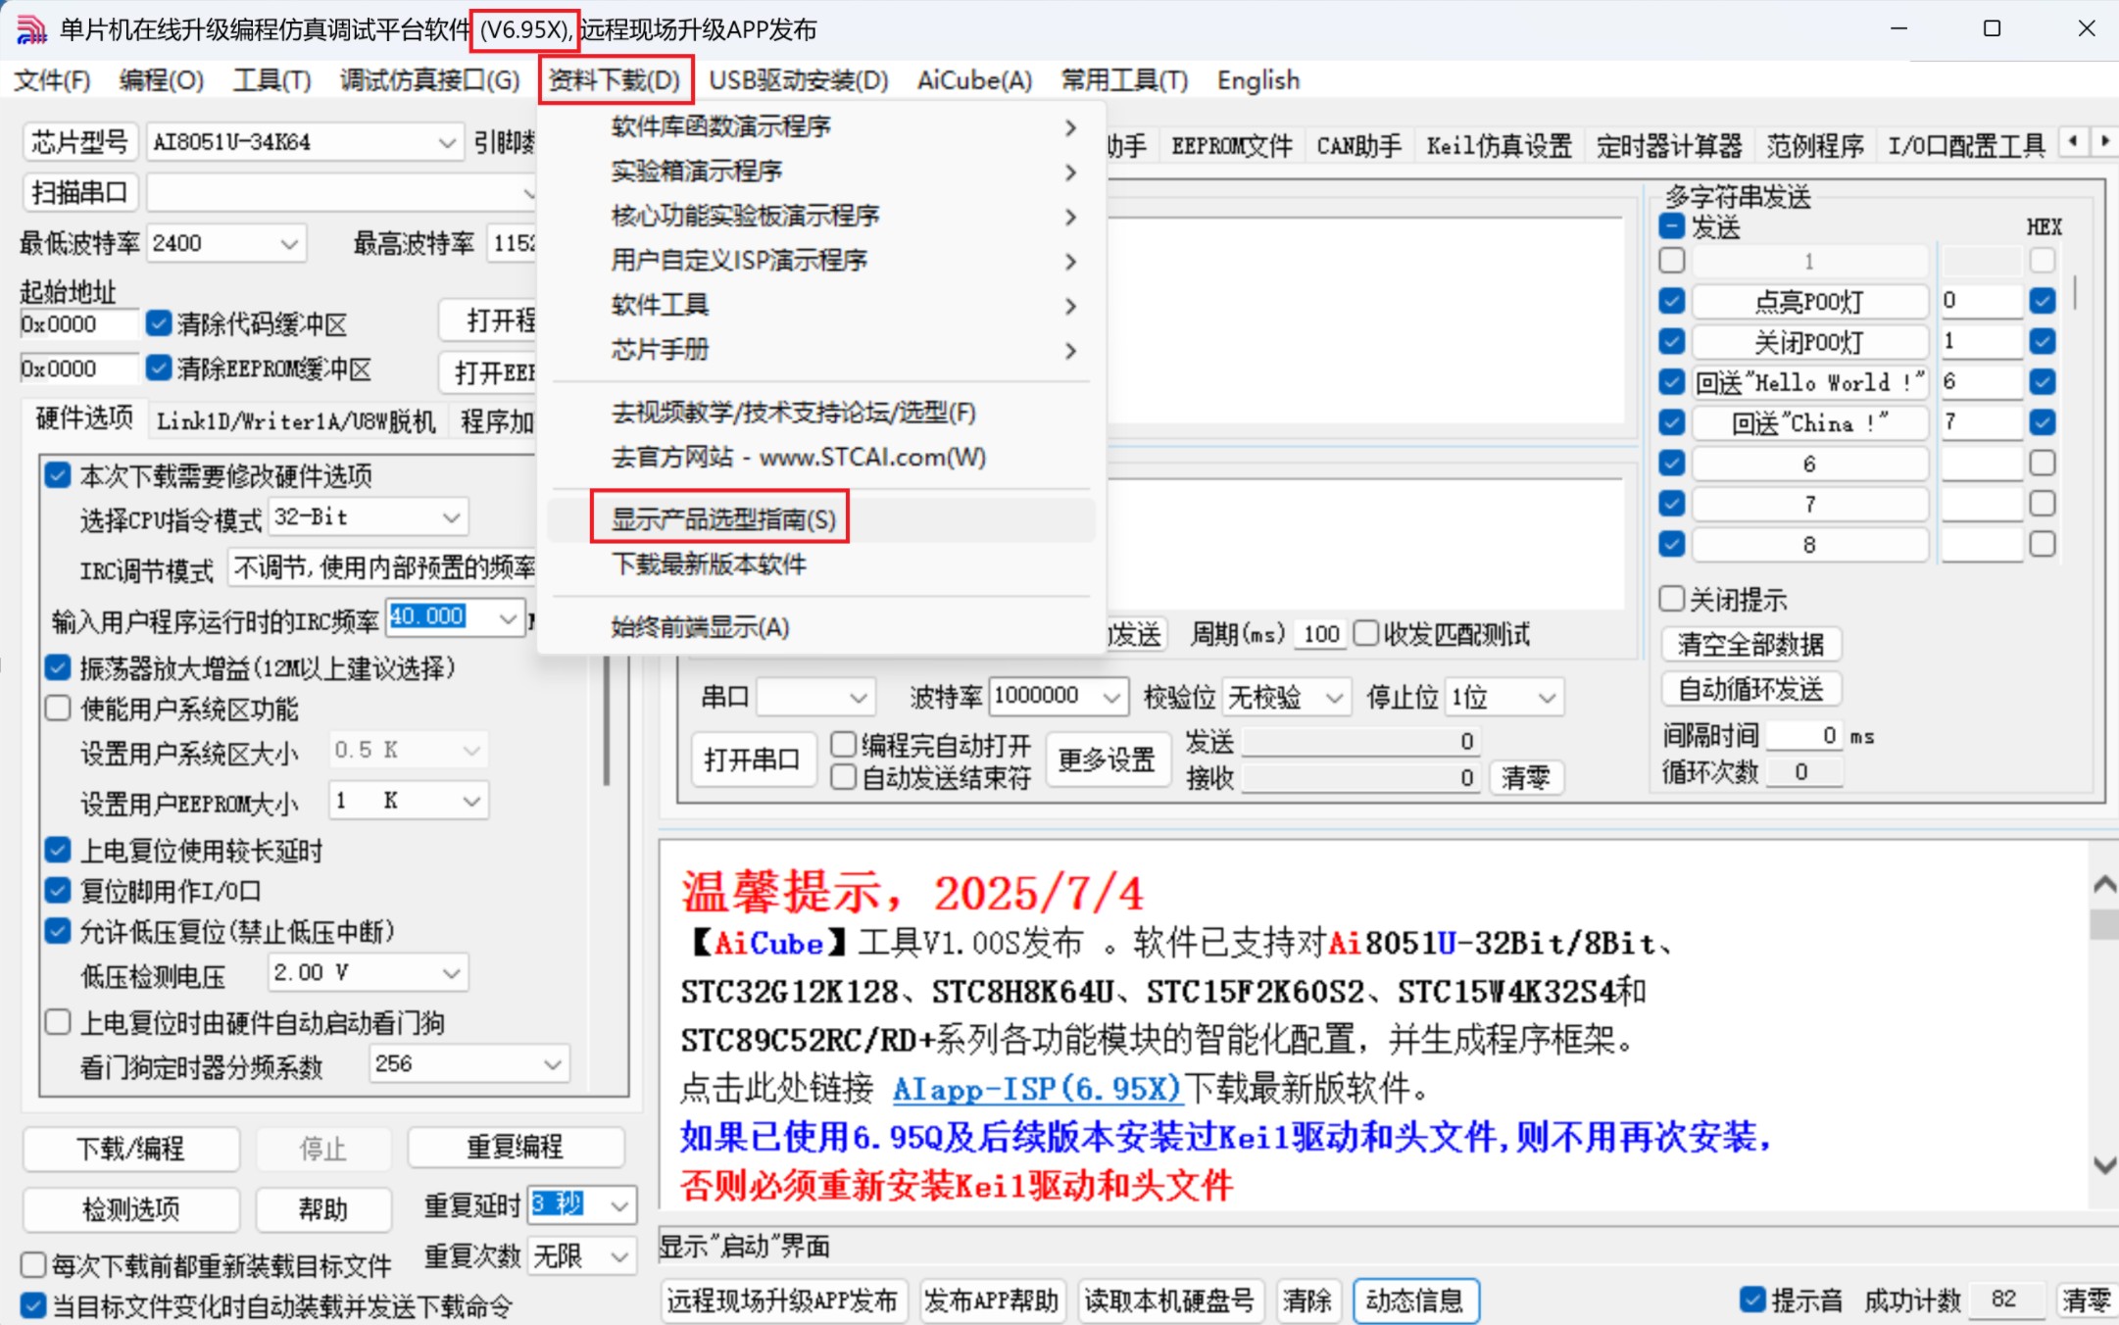Click 检测选项 button
This screenshot has height=1325, width=2119.
(x=130, y=1209)
